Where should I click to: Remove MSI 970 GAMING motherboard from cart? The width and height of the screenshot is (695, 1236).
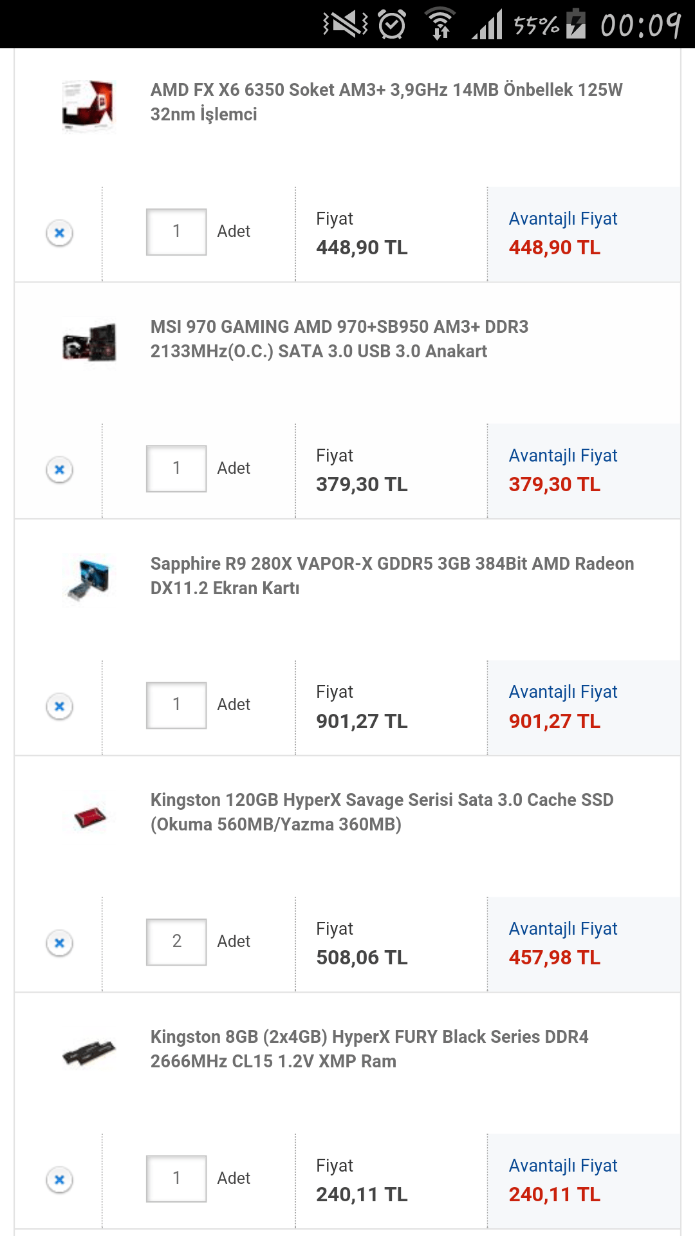pyautogui.click(x=59, y=469)
